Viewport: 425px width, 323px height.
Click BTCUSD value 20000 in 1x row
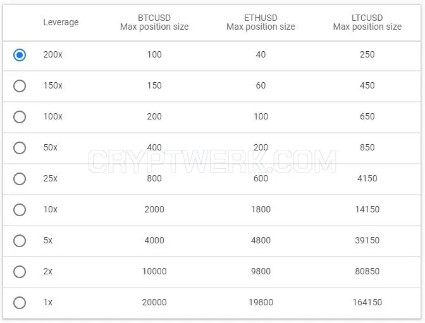tap(154, 302)
